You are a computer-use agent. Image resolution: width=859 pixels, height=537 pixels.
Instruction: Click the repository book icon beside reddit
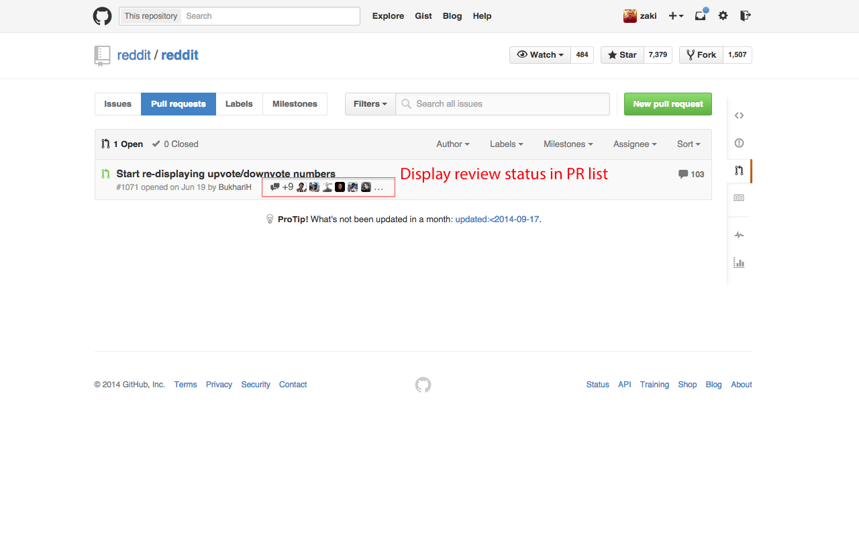[102, 56]
